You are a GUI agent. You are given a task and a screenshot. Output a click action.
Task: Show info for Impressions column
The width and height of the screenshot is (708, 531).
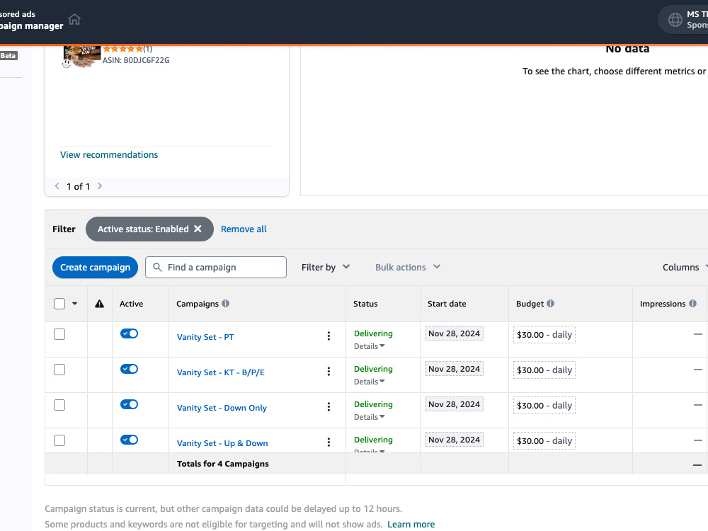692,304
